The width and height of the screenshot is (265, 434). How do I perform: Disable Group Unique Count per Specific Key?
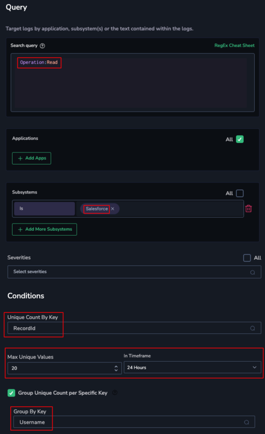[11, 393]
